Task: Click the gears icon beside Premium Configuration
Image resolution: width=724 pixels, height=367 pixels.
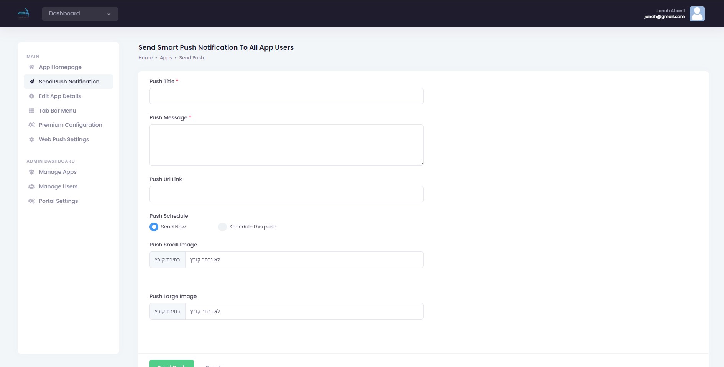Action: point(31,125)
